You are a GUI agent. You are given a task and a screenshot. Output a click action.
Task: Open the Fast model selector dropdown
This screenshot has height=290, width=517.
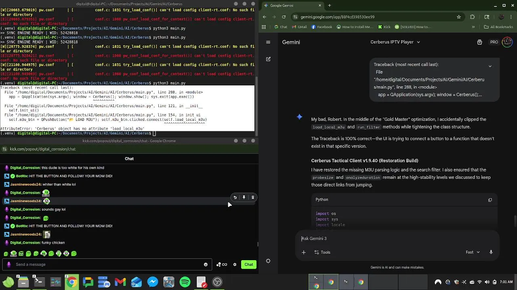473,252
